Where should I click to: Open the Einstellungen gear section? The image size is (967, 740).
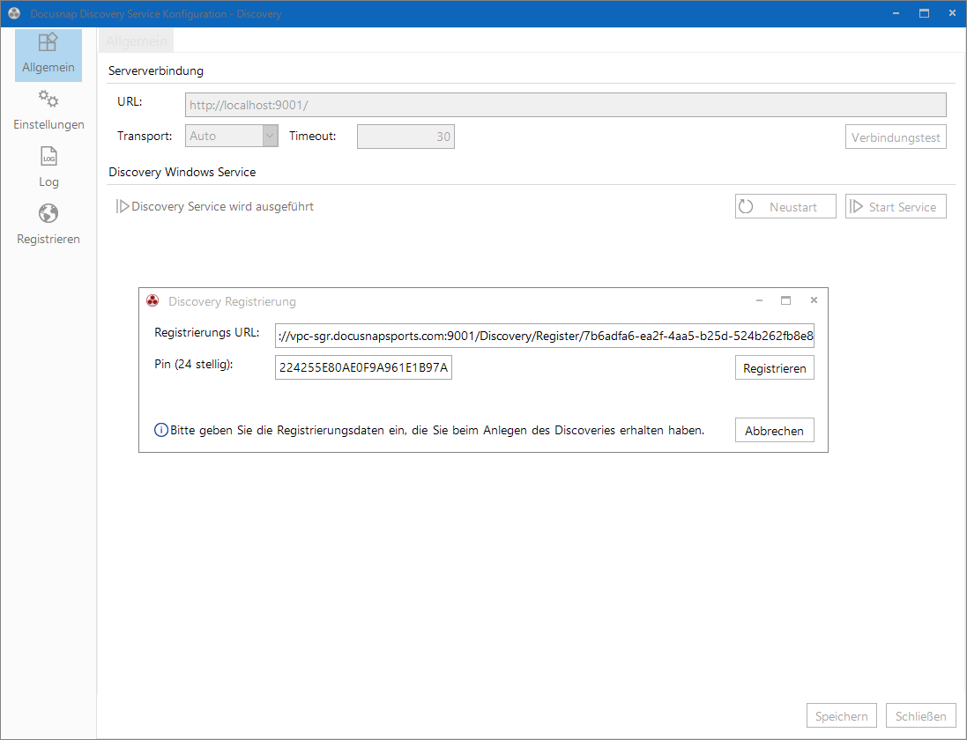(x=48, y=111)
